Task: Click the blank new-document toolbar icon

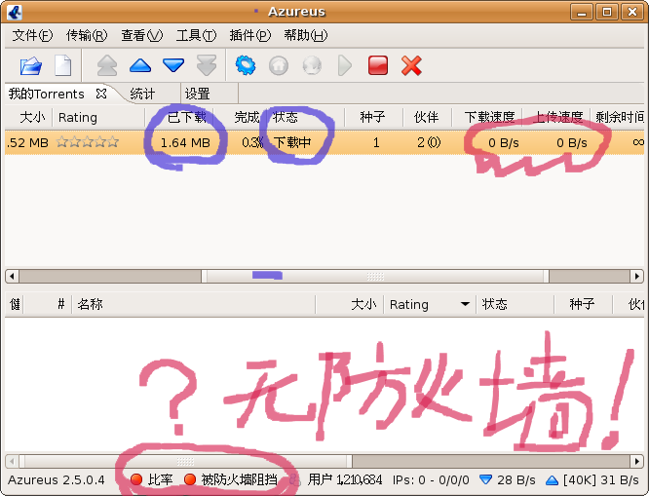Action: tap(63, 65)
